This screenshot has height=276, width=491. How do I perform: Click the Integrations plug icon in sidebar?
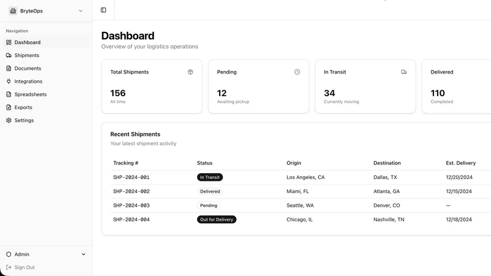(x=9, y=82)
